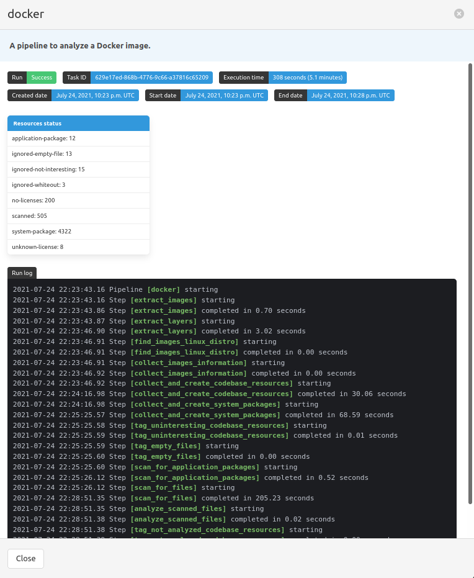Click the find_images_linux_distro completed log line
Image resolution: width=474 pixels, height=578 pixels.
pyautogui.click(x=180, y=353)
